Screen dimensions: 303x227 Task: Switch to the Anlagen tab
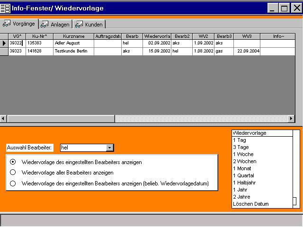[55, 24]
